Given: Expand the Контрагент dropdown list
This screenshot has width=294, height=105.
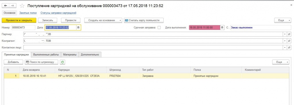Looking at the screenshot, I should pyautogui.click(x=285, y=41).
